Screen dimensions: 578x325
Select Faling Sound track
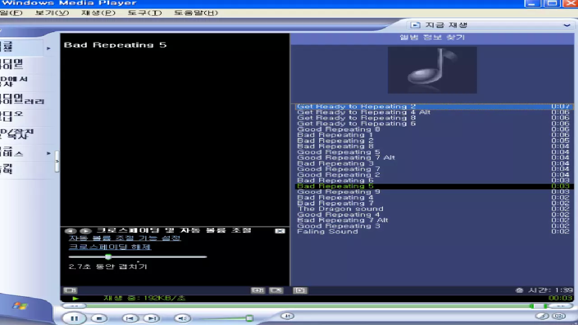coord(434,232)
